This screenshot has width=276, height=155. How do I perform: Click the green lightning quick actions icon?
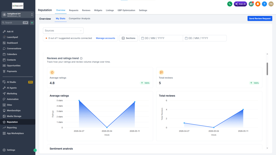pos(32,23)
